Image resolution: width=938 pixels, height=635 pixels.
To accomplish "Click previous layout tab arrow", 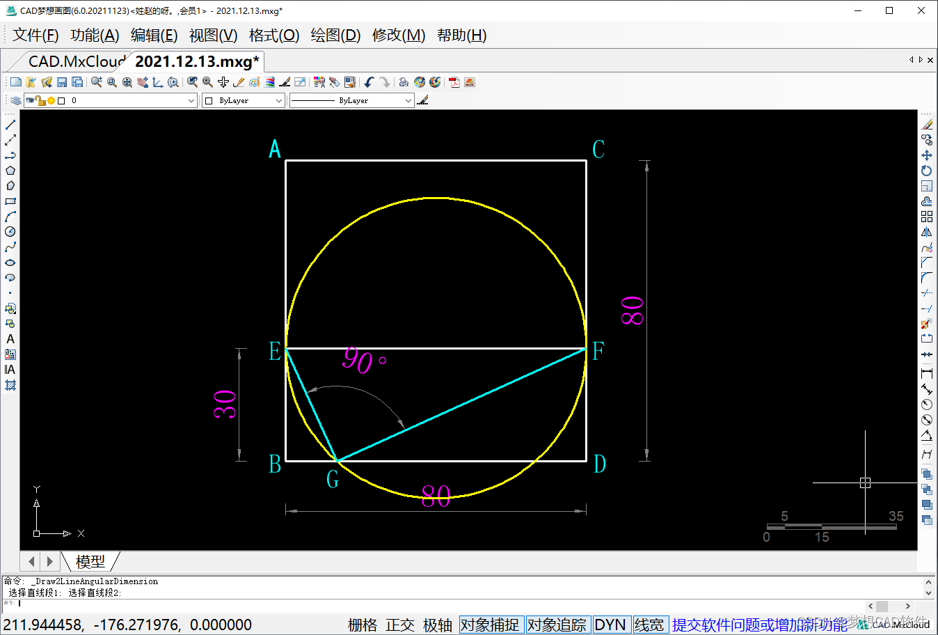I will [31, 561].
